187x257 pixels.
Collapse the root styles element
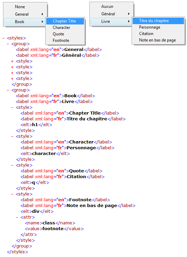(x=3, y=38)
